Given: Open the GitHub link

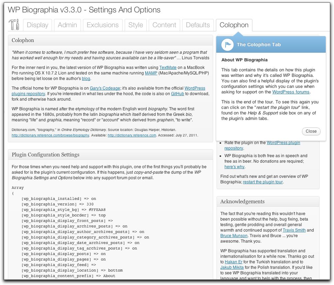Looking at the screenshot, I should [178, 93].
